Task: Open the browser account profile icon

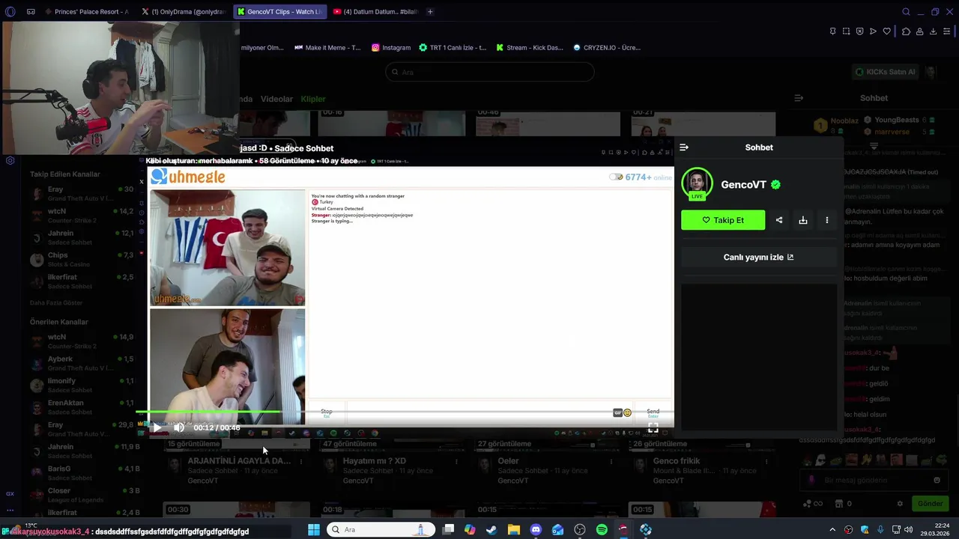Action: [919, 31]
